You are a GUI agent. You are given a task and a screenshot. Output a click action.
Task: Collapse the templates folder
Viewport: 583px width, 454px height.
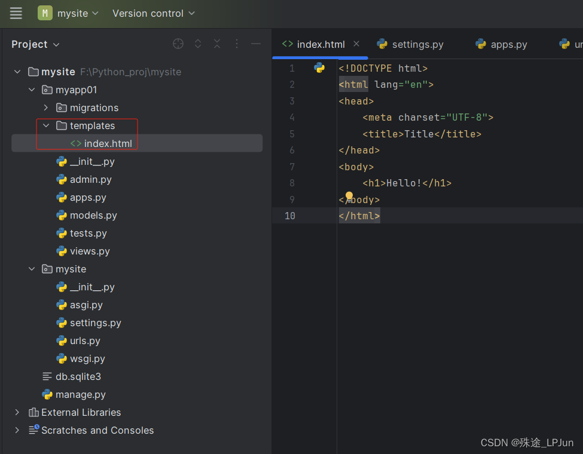click(x=46, y=125)
